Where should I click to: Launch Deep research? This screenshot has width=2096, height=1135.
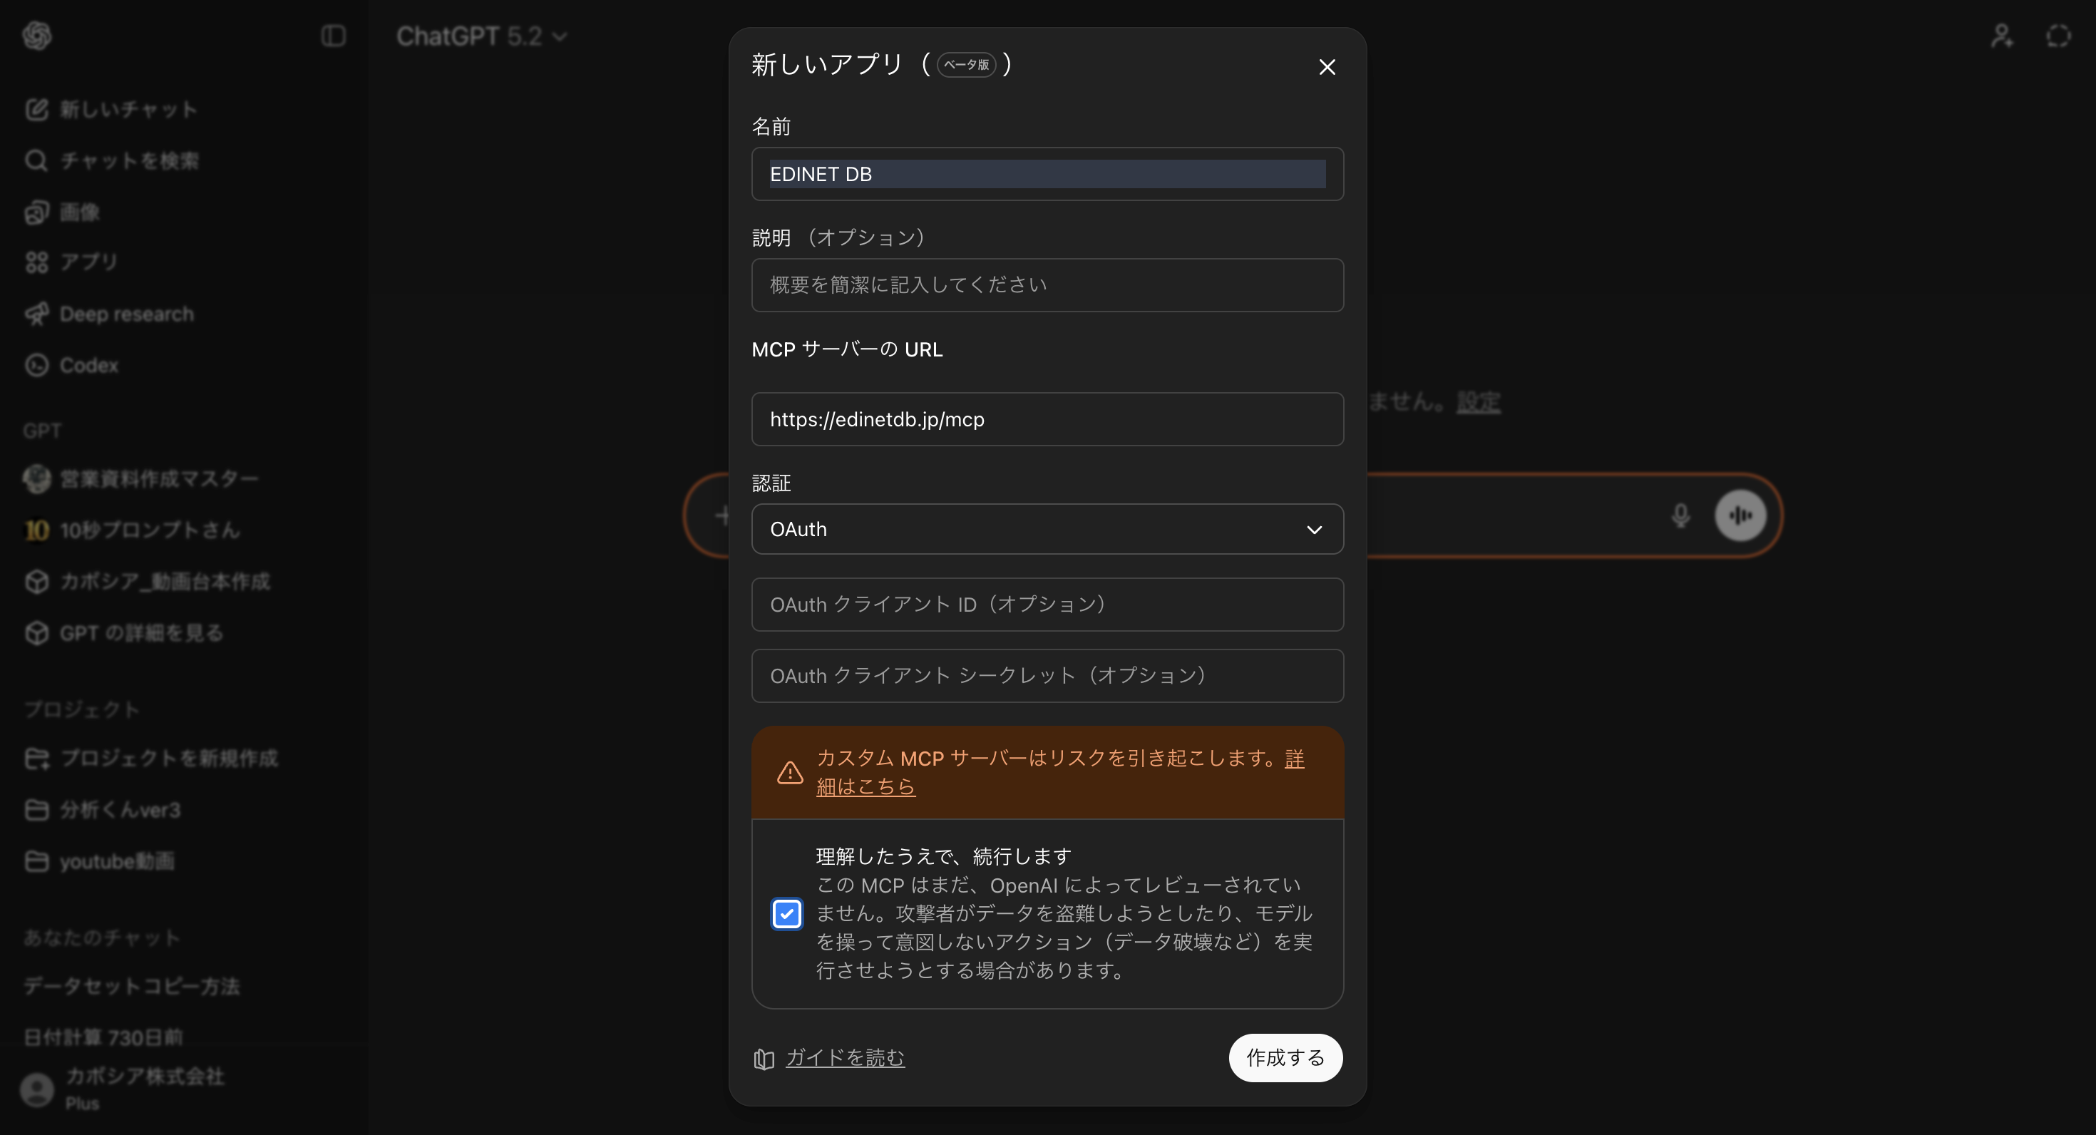pyautogui.click(x=125, y=313)
